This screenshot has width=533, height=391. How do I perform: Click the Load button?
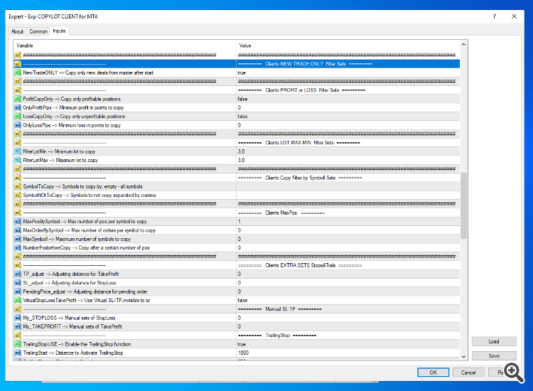point(494,341)
